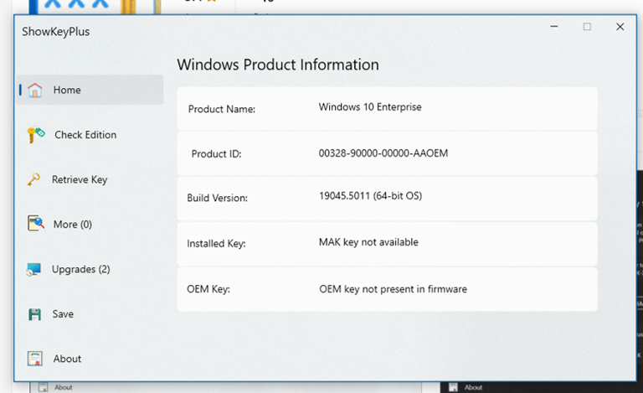Open Retrieve Key section

point(80,179)
